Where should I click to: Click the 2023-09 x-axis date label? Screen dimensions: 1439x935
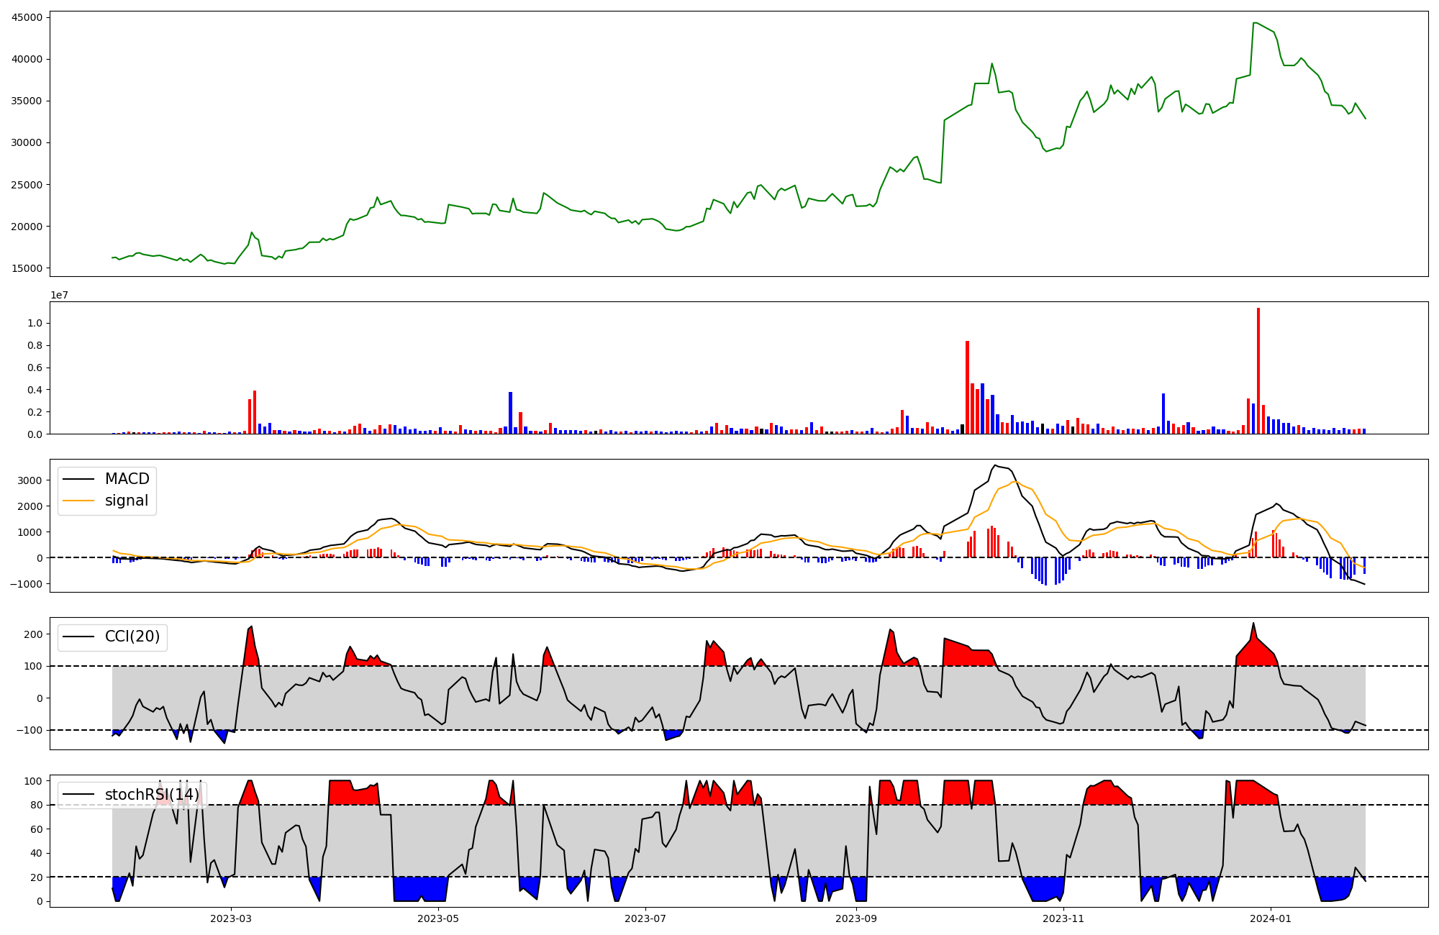coord(856,918)
